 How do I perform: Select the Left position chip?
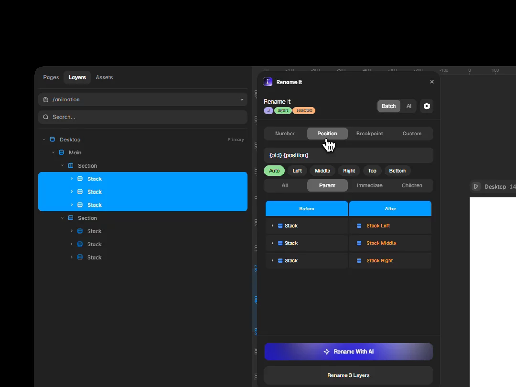click(x=297, y=171)
